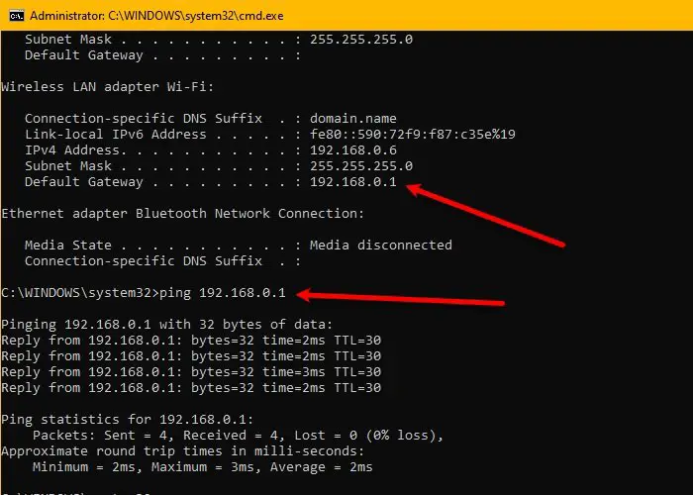Click the 'Average = 2ms' value
Viewport: 693px width, 495px height.
[322, 467]
